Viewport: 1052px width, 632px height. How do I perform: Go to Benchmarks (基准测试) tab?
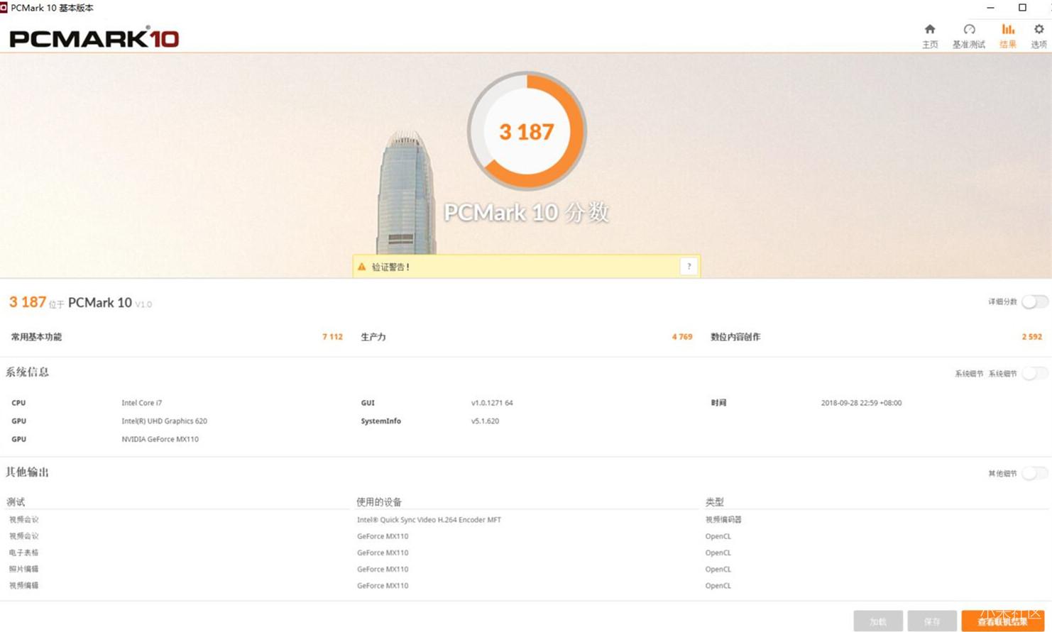point(969,35)
